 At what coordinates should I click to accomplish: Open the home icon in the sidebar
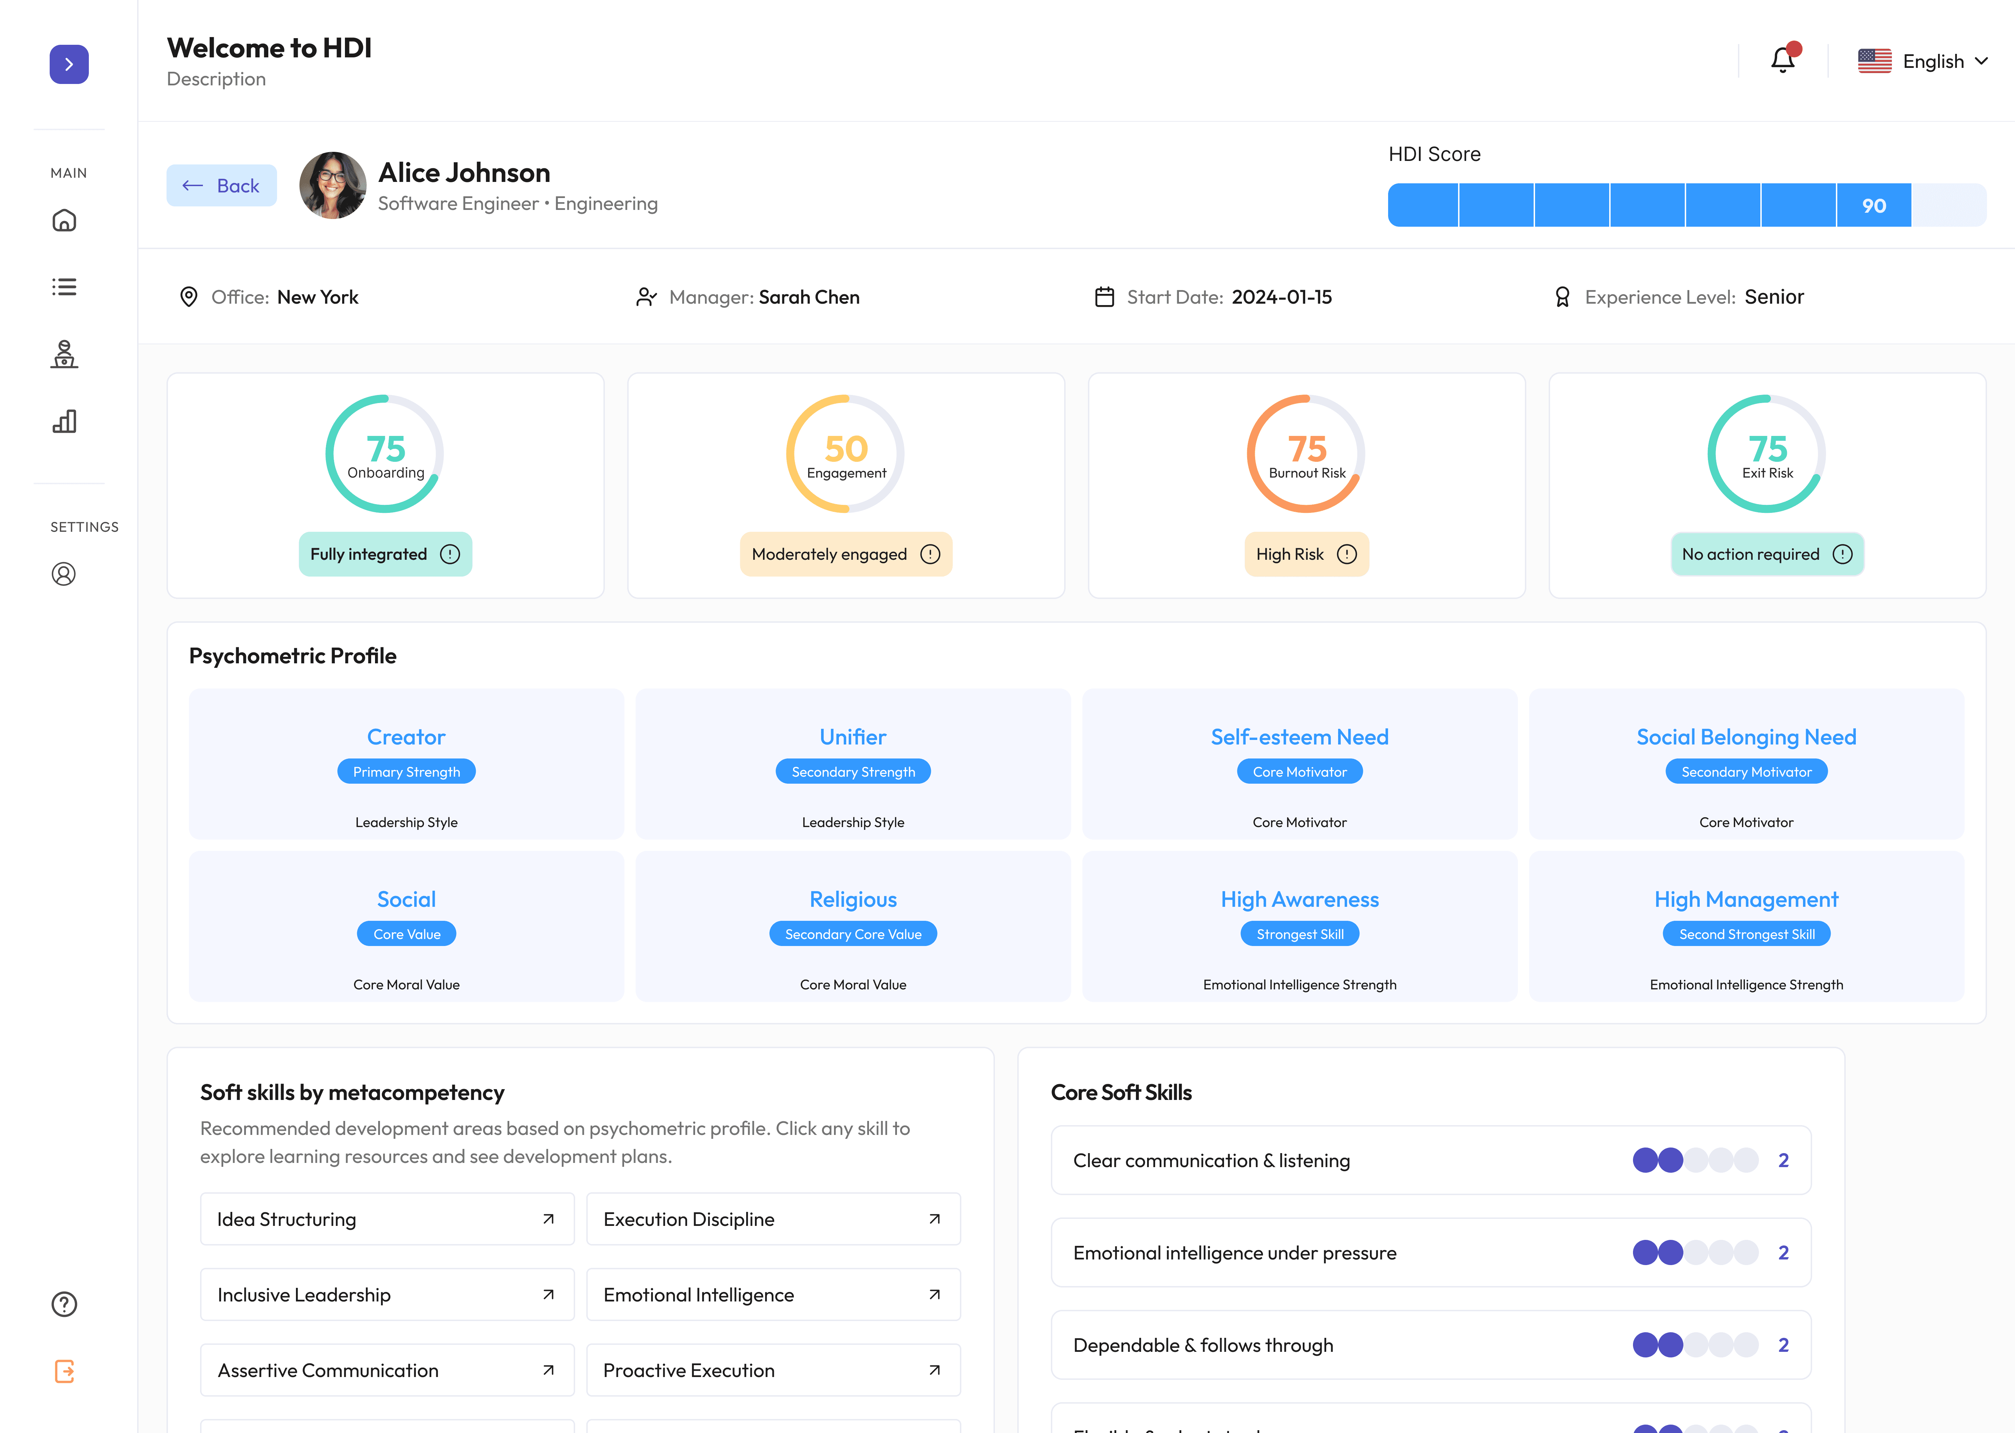64,221
